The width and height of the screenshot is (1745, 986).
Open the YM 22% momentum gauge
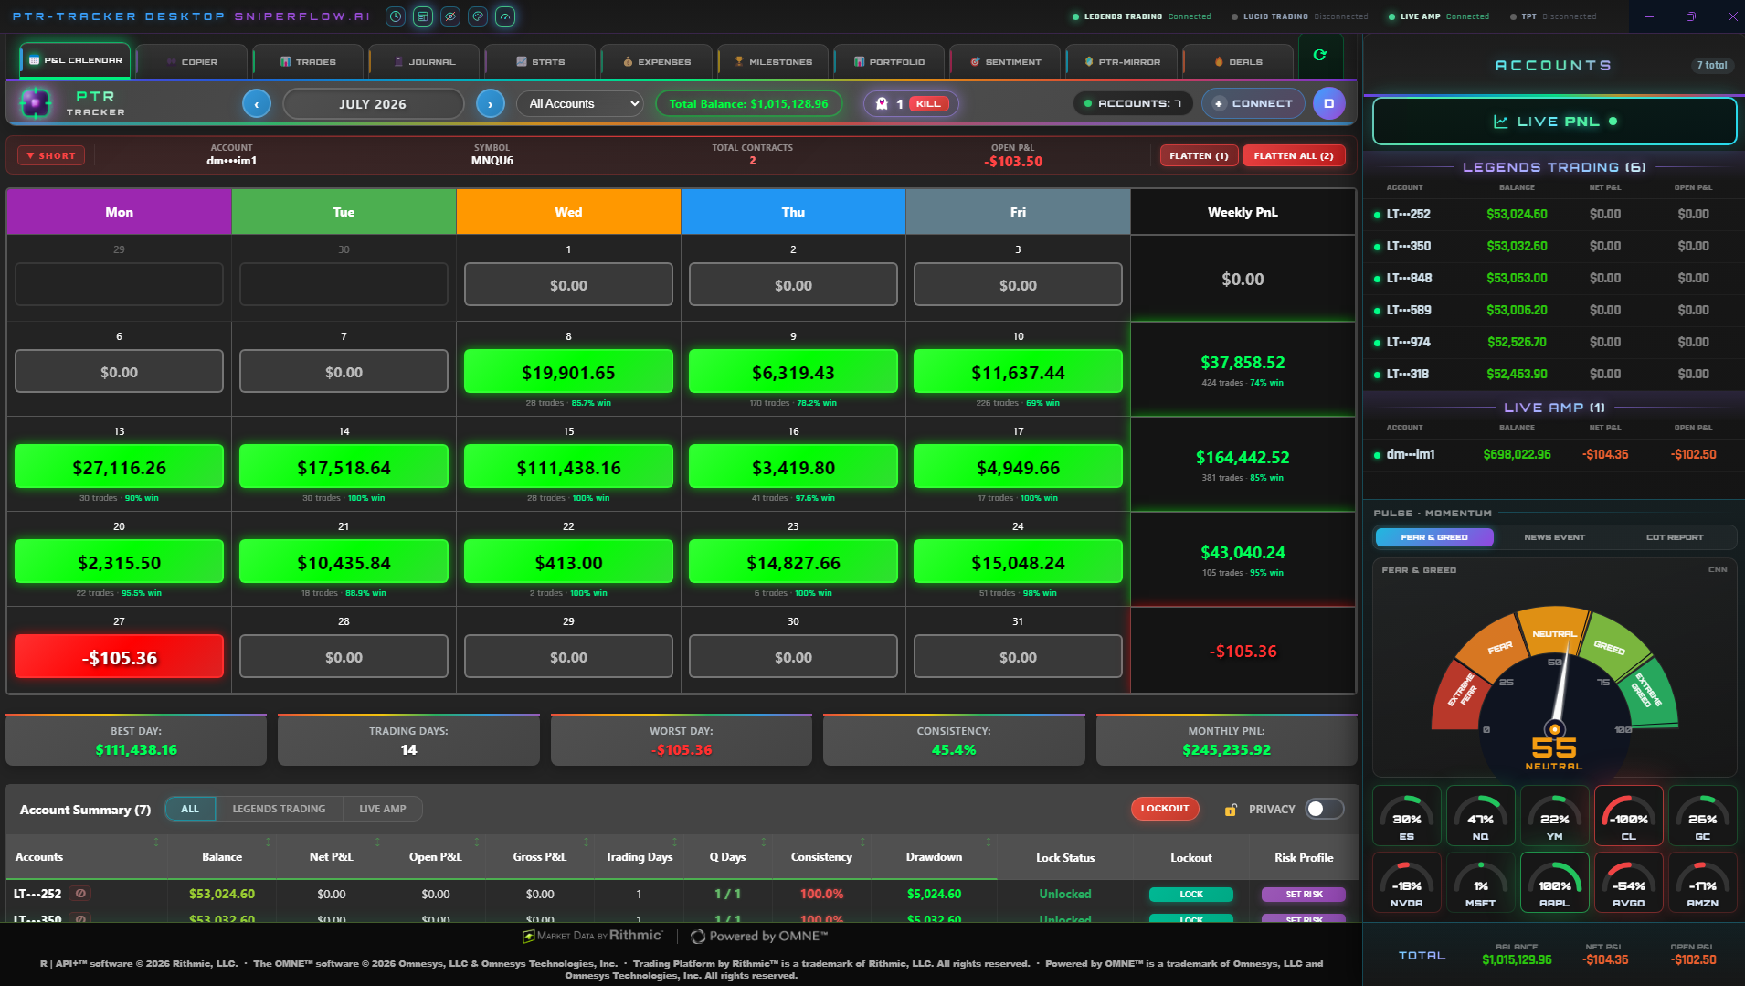(1555, 816)
